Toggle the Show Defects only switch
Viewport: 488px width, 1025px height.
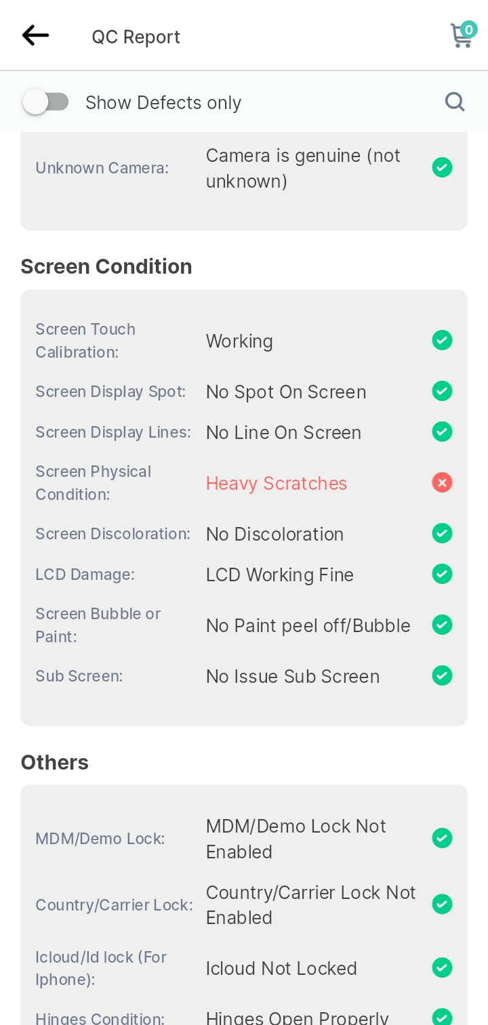tap(46, 102)
